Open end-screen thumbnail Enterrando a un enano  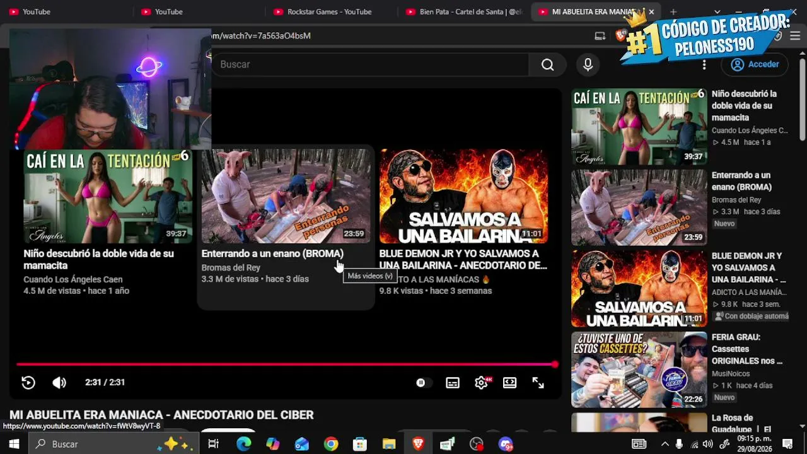[286, 196]
